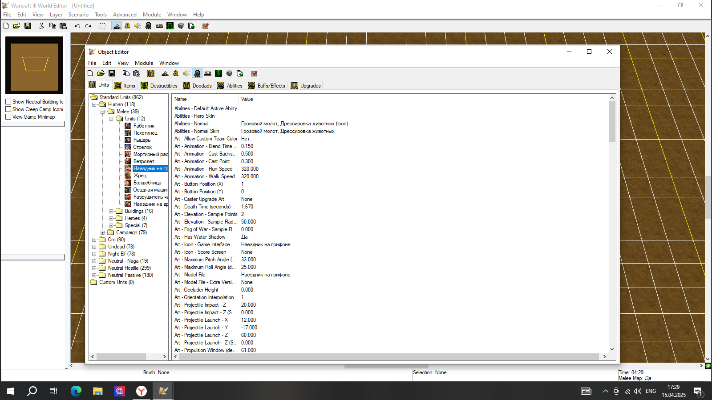Open File Explorer from taskbar
Screen dimensions: 712x400
pos(97,391)
